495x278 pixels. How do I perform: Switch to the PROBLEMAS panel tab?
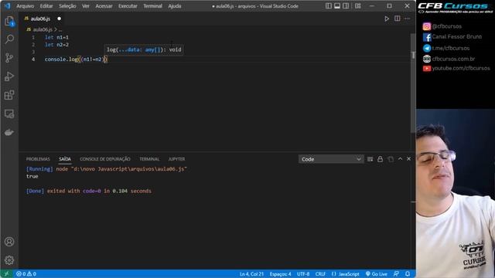point(38,159)
